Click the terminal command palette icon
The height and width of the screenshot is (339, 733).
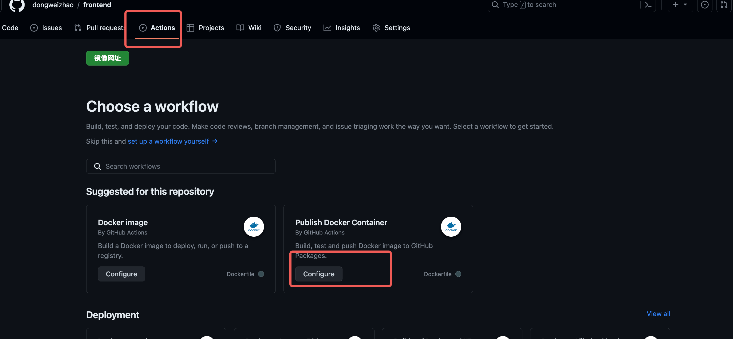649,5
